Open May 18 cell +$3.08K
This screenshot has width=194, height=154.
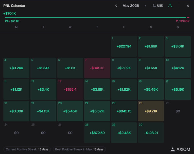(16, 111)
